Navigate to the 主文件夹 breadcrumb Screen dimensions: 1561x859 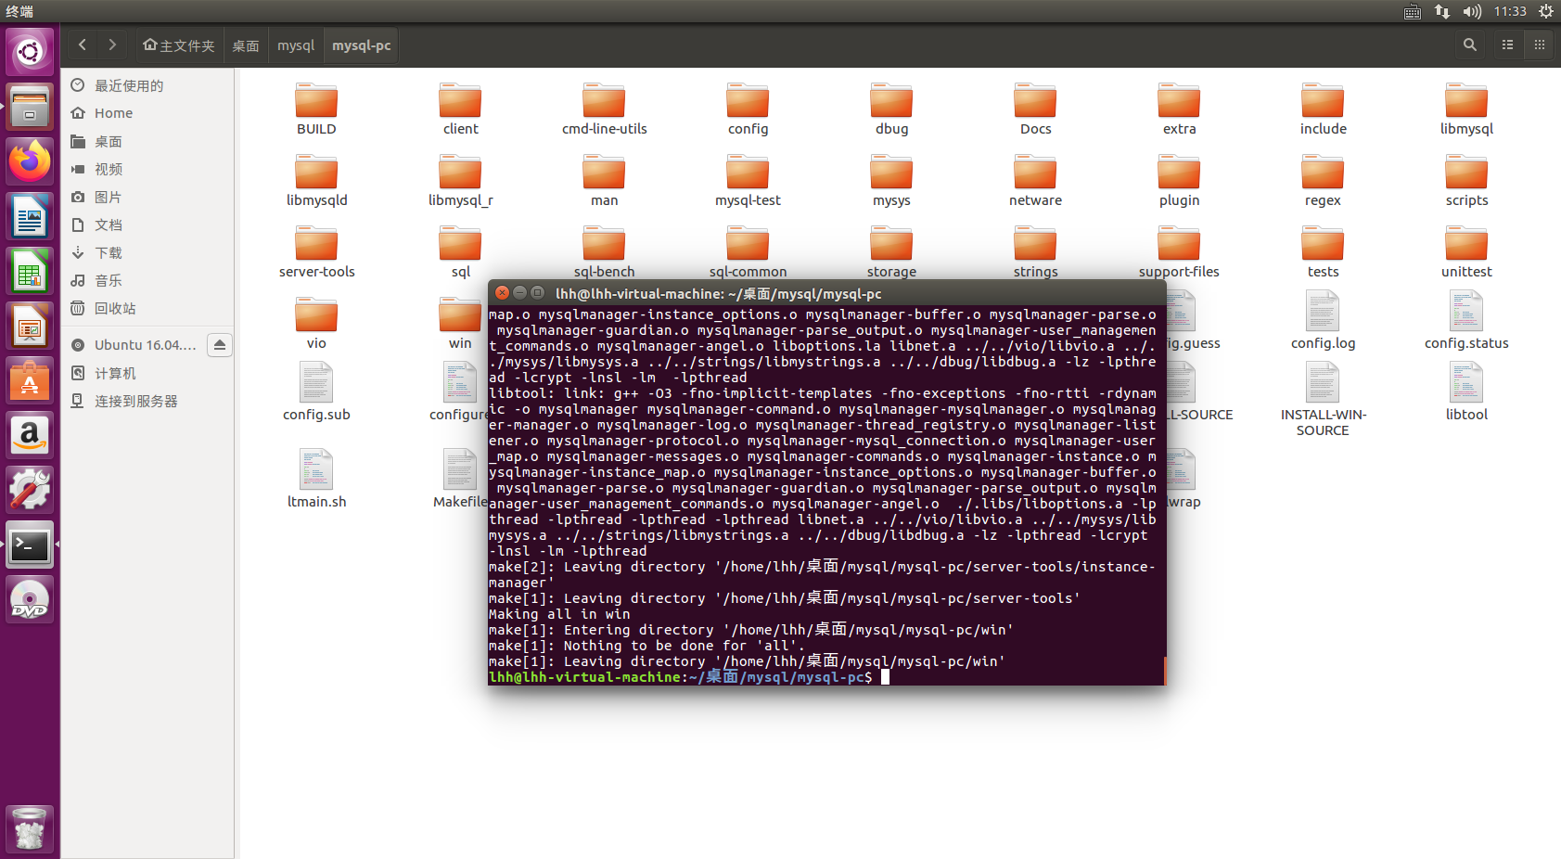coord(178,45)
